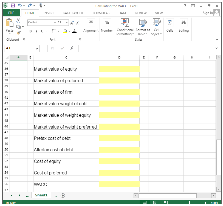The height and width of the screenshot is (206, 223).
Task: Open the font color dropdown arrow
Action: 79,31
